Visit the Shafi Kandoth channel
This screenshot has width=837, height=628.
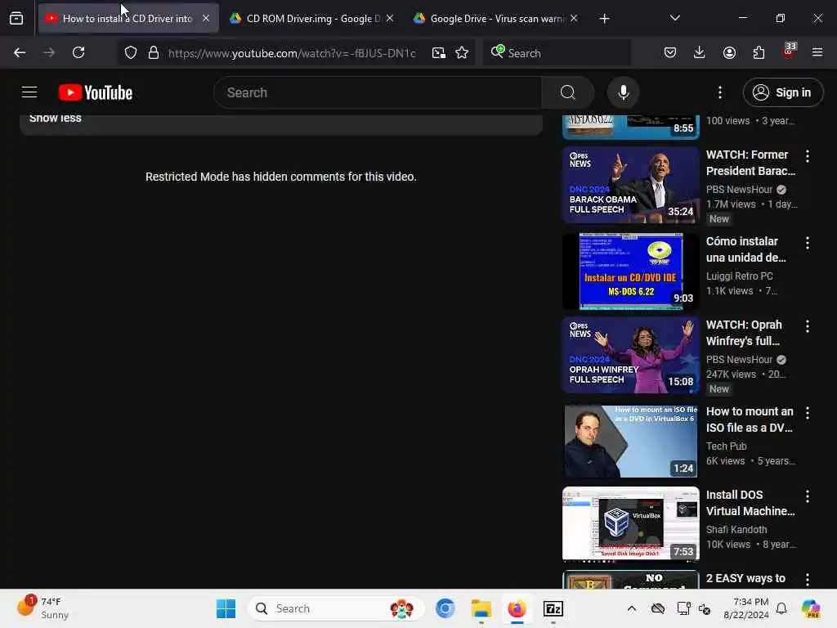[x=736, y=529]
